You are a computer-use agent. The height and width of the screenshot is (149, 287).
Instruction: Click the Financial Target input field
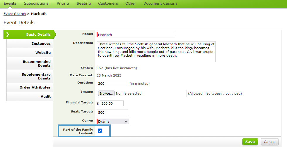[x=112, y=103]
